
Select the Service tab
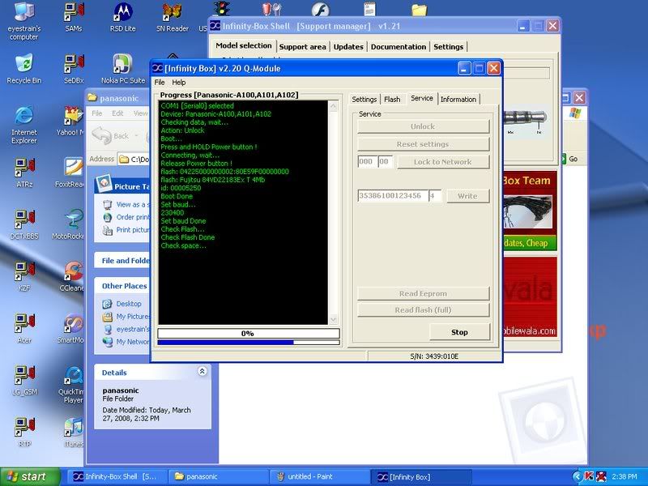coord(422,98)
